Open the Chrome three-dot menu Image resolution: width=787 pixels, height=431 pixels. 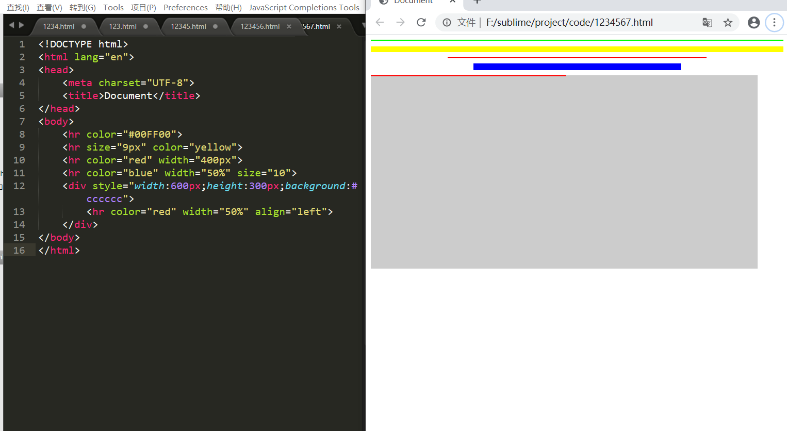(x=774, y=22)
